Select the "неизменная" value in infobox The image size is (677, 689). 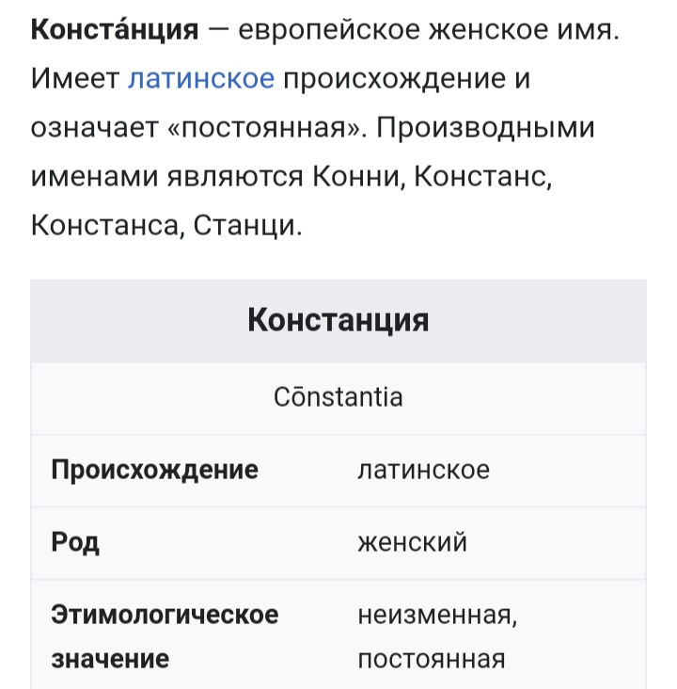(437, 616)
